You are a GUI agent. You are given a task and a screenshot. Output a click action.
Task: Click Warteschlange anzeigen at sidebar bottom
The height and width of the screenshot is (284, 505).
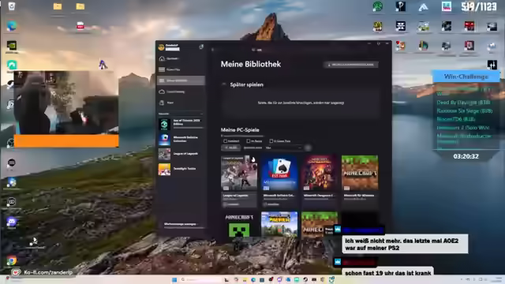coord(181,224)
